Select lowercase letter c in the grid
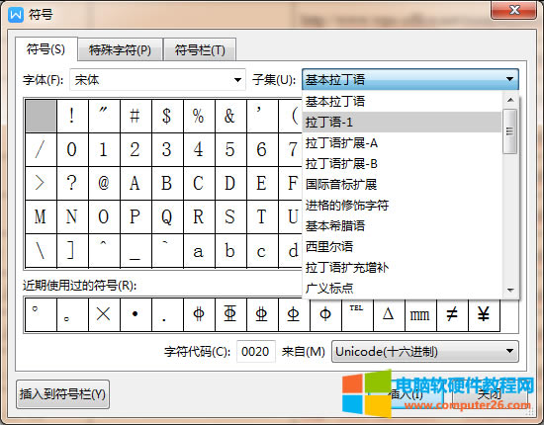The image size is (544, 425). pos(262,250)
